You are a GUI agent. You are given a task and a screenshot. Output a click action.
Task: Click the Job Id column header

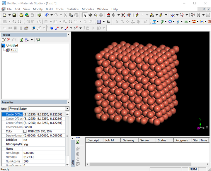coord(109,140)
